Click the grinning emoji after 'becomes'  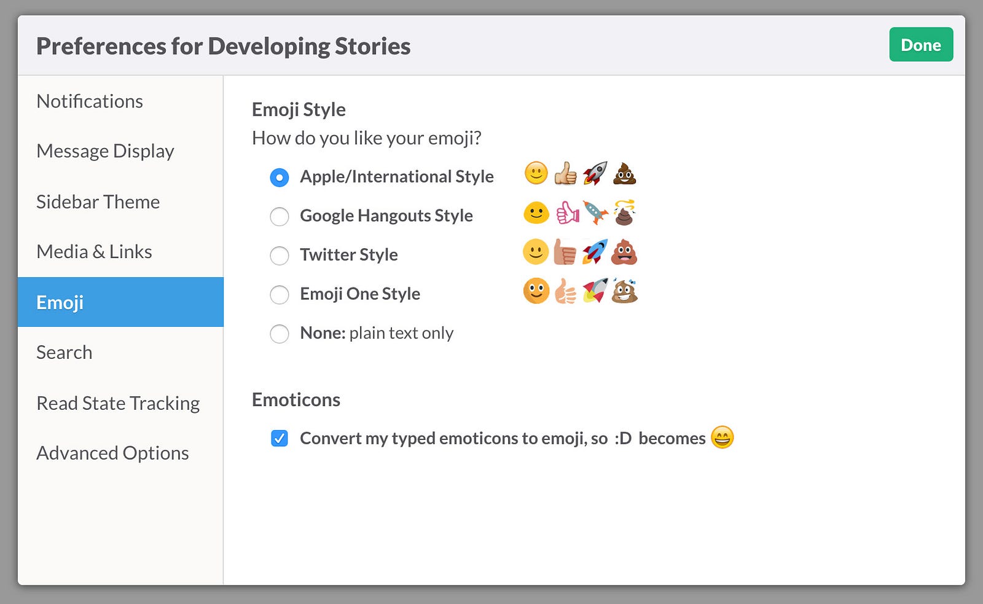723,437
